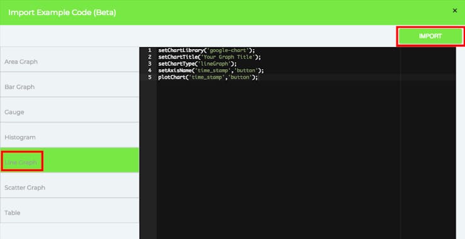
Task: Choose Bar Graph from the list
Action: (x=69, y=87)
